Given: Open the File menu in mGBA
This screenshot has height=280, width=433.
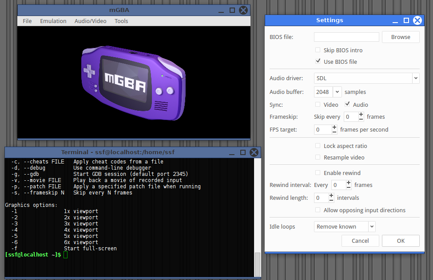Looking at the screenshot, I should [27, 21].
